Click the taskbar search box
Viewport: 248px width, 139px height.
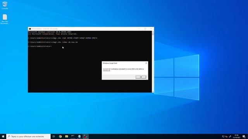(28, 136)
